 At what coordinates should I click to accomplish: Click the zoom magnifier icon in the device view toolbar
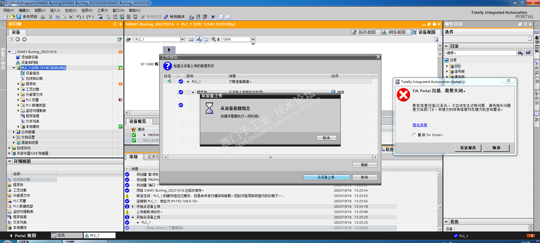coord(214,39)
